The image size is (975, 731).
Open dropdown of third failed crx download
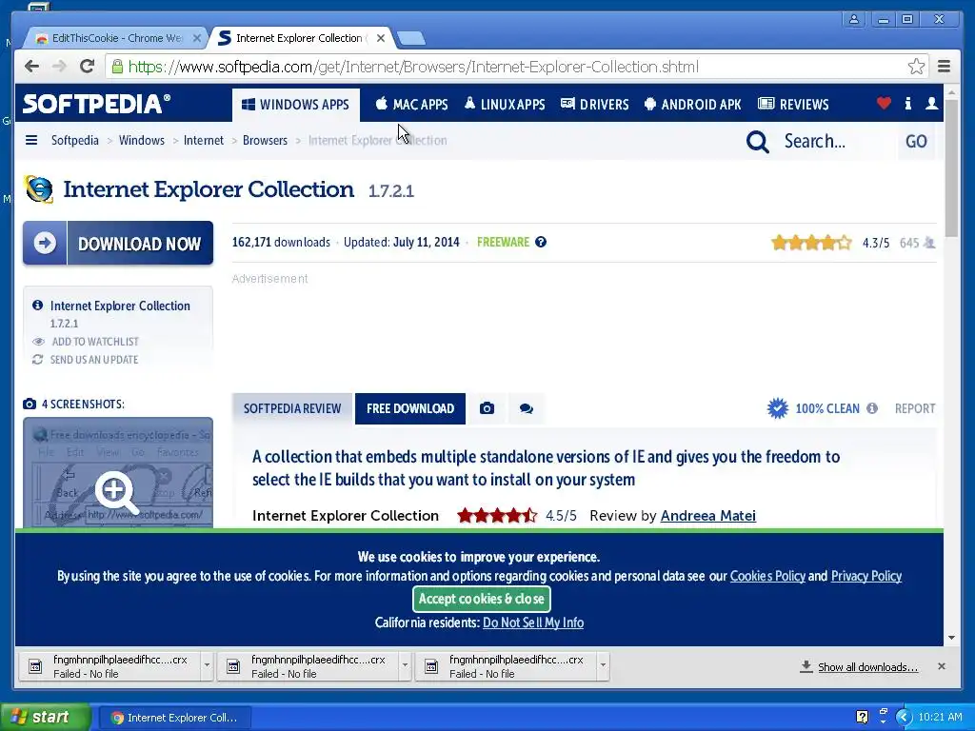[x=603, y=665]
